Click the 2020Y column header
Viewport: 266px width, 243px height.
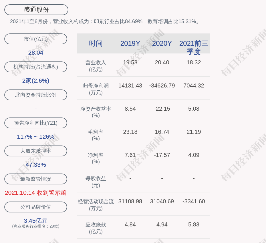coord(162,43)
